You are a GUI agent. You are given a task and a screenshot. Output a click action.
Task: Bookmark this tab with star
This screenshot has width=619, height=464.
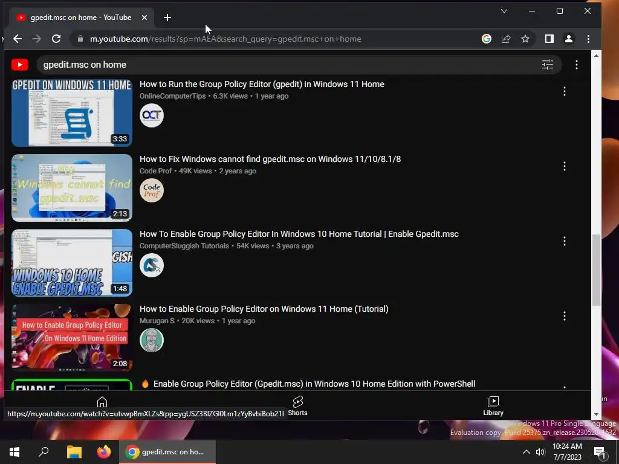coord(525,39)
